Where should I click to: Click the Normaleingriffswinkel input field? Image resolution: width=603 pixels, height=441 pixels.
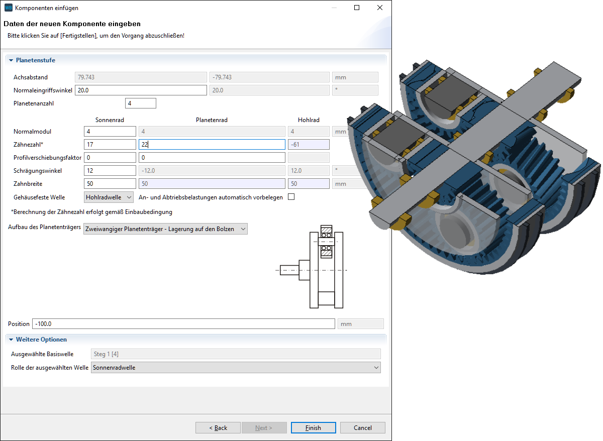pyautogui.click(x=140, y=90)
